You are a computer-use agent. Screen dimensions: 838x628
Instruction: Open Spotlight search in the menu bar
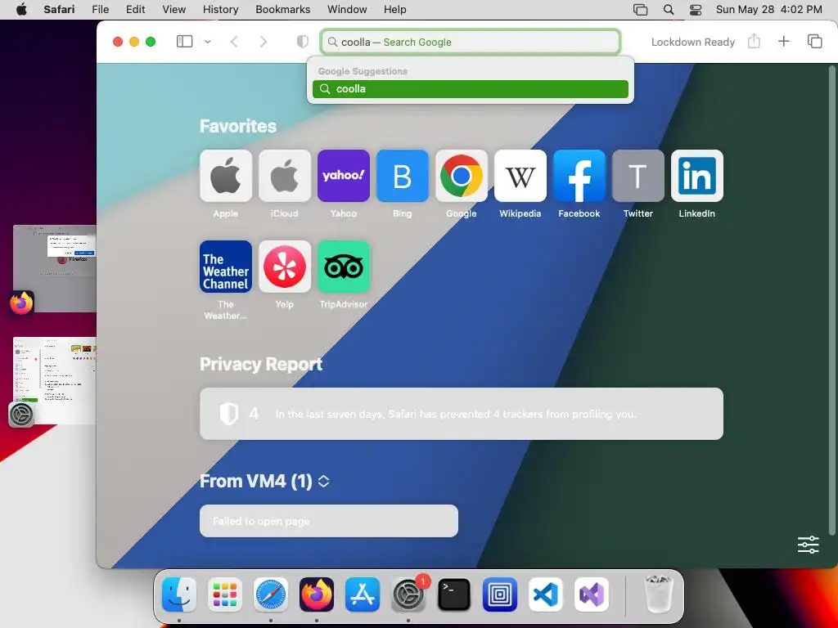(x=668, y=10)
